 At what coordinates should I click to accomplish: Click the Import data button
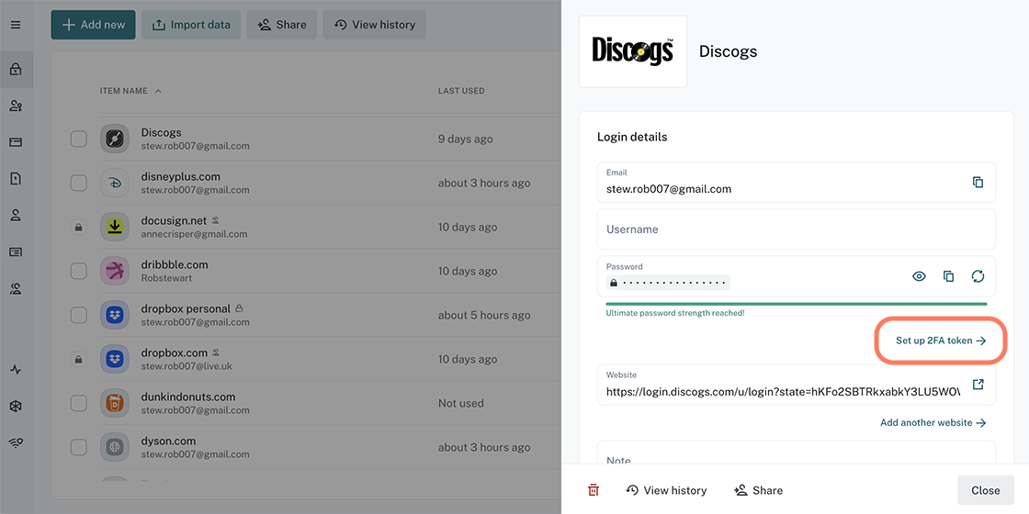tap(191, 25)
